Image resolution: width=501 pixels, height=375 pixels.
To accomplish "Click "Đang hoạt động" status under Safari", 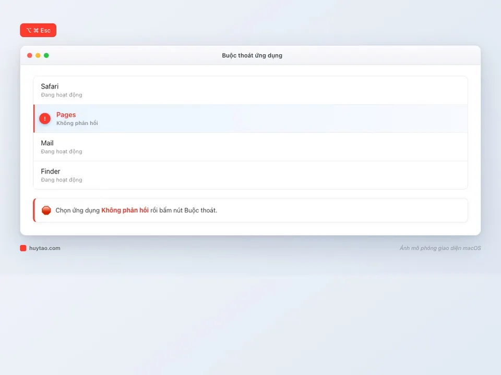I will [62, 95].
